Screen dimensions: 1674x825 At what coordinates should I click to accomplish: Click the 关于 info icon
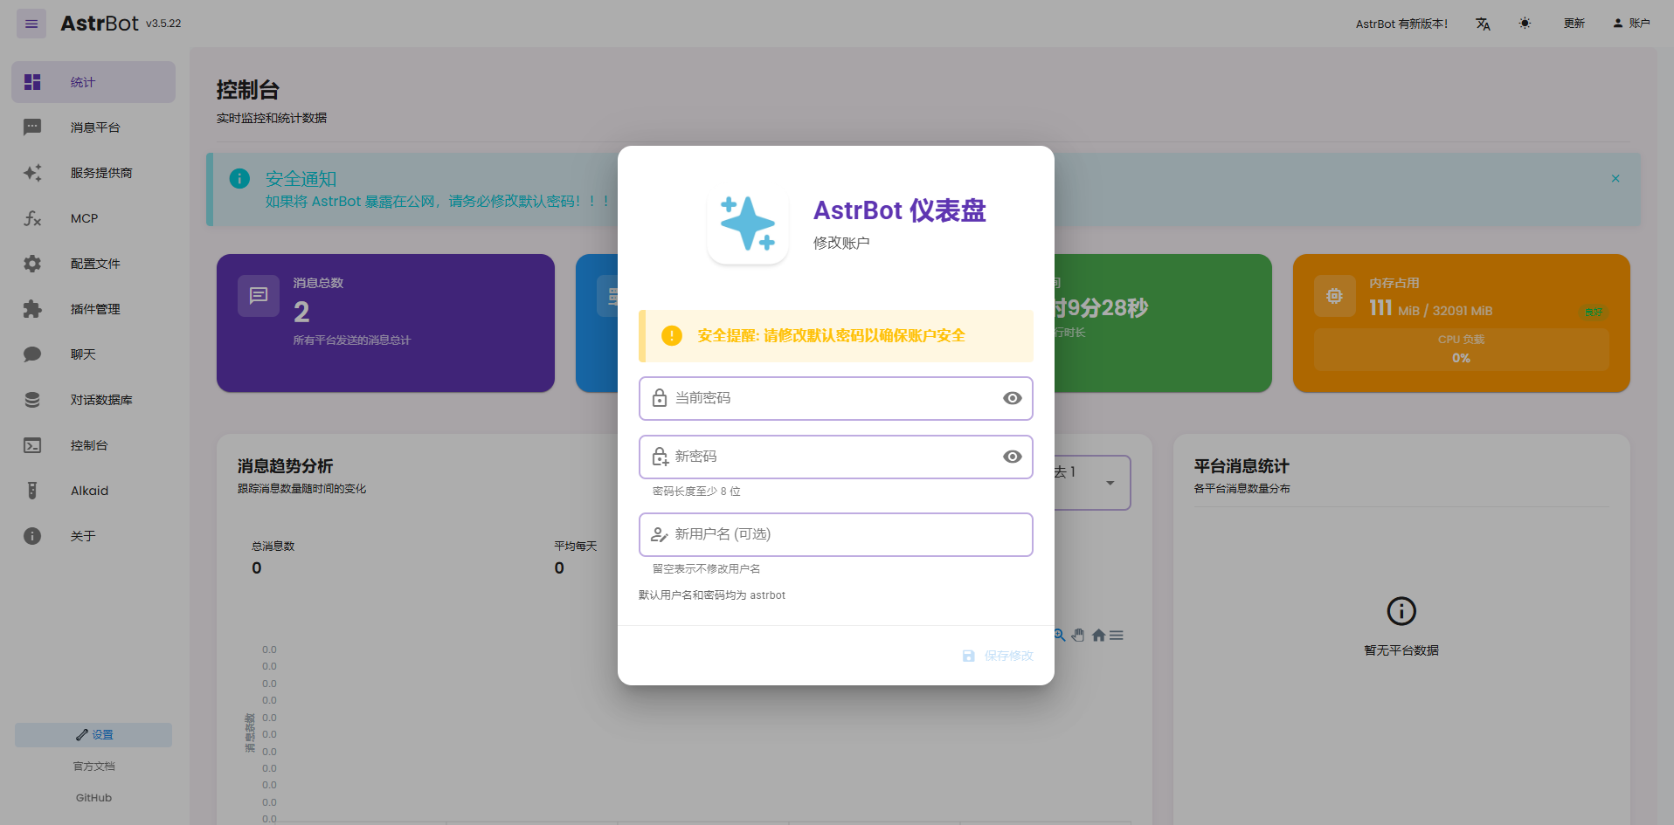click(32, 536)
